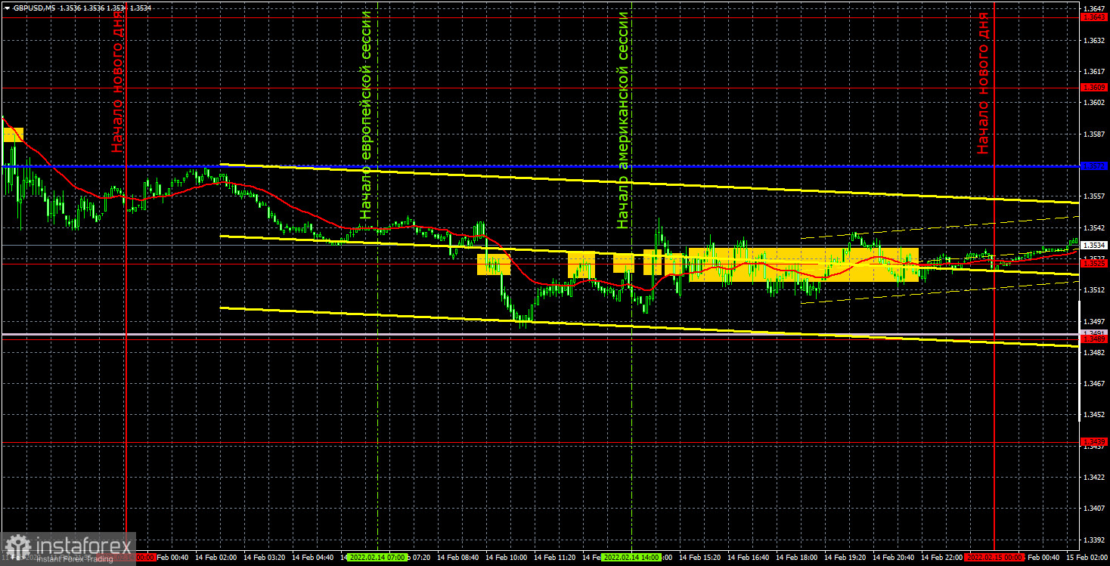Select the 14 Feb 11:20 time label
This screenshot has height=566, width=1110.
[555, 558]
